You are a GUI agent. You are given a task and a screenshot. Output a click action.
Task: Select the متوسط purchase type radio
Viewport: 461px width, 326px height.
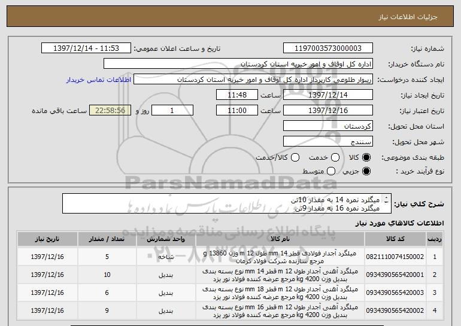click(331, 171)
